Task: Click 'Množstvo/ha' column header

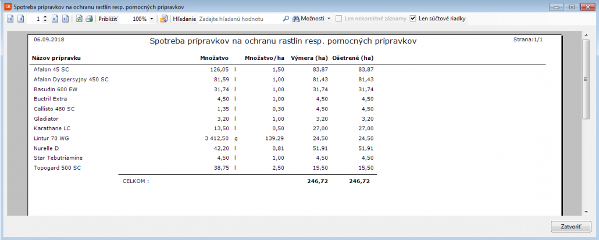Action: tap(265, 58)
